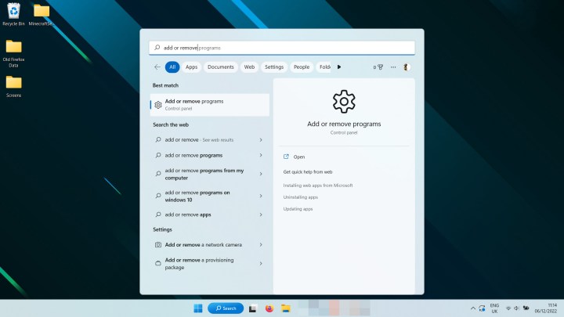Click the search text box

tap(282, 48)
